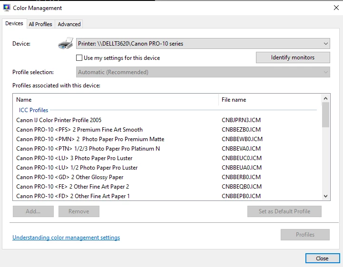Click file name CNBBEVA0.ICM
Viewport: 343px width, 267px height.
(x=241, y=149)
